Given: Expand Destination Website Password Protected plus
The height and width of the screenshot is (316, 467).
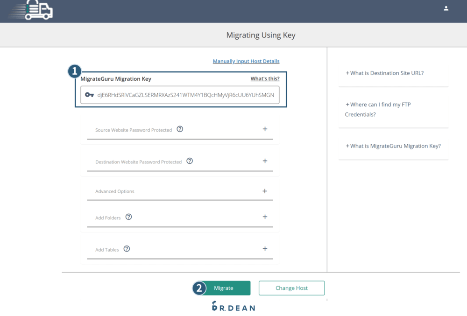Looking at the screenshot, I should click(x=265, y=161).
